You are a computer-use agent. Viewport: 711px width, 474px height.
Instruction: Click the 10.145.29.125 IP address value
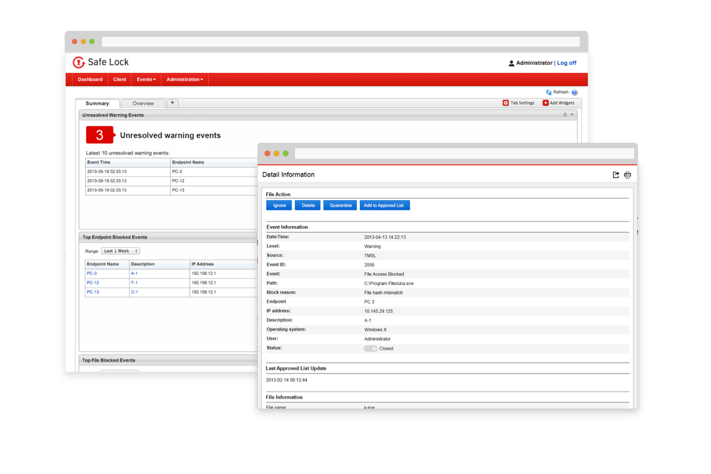point(378,311)
